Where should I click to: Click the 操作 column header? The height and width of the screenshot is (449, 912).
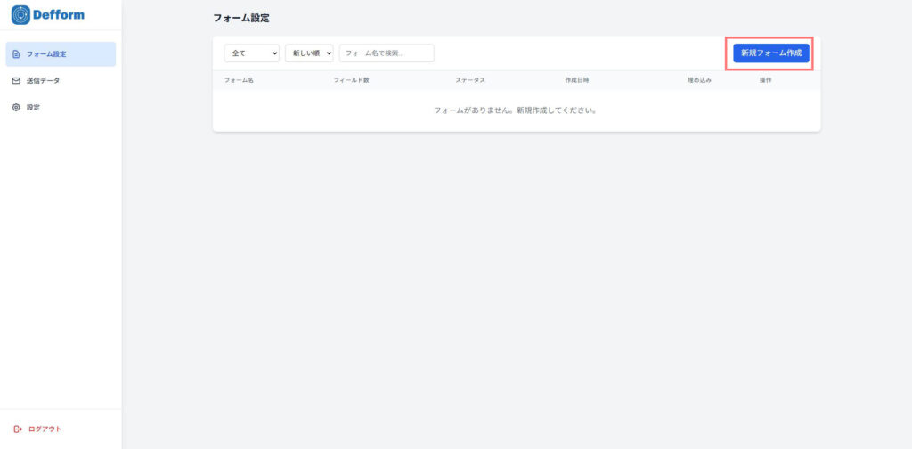765,80
